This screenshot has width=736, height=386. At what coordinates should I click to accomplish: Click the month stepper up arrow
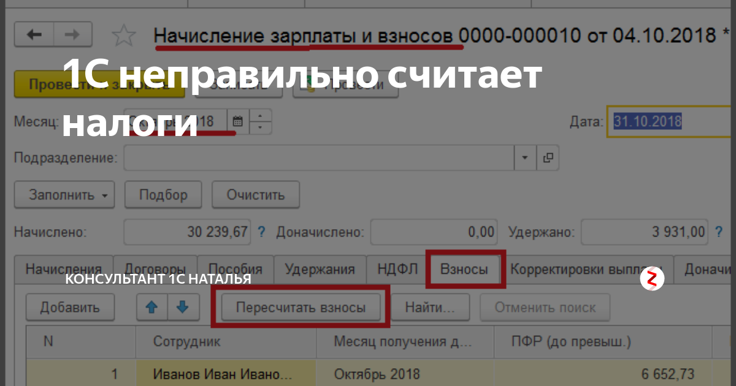[261, 116]
